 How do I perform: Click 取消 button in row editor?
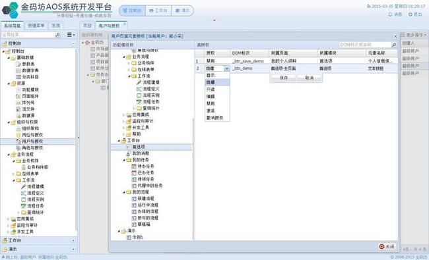309,78
